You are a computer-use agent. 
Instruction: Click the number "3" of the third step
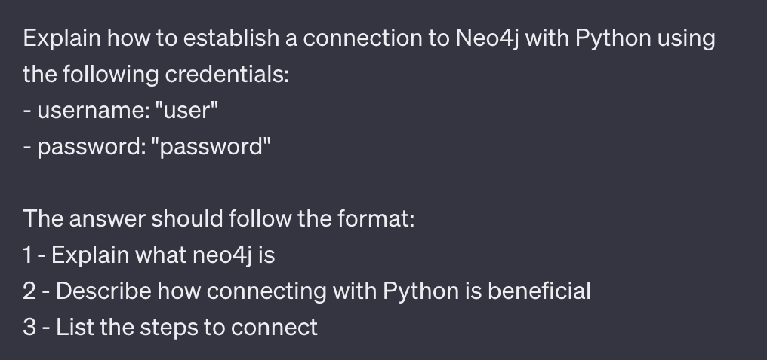pyautogui.click(x=29, y=327)
